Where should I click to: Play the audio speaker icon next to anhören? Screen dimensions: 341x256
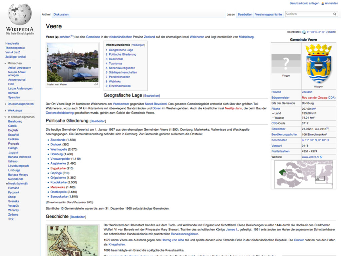coord(57,37)
